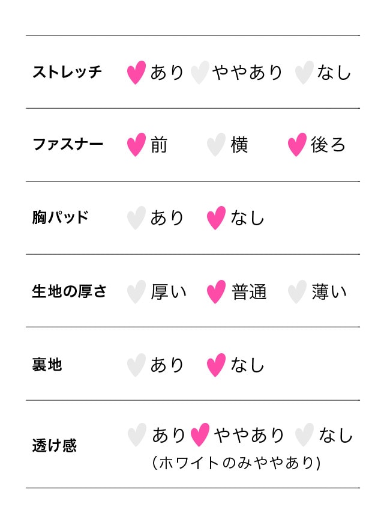This screenshot has width=384, height=513.
Task: Click the pink heart next to 後ろ
Action: pos(297,145)
